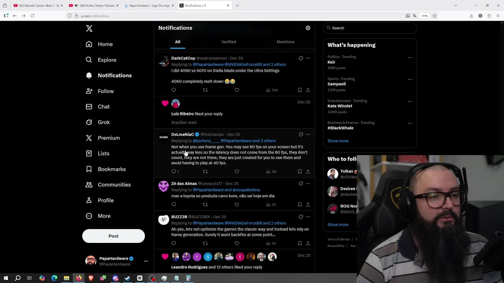This screenshot has width=504, height=283.
Task: Open more options on DsLmaniaC's post
Action: (x=308, y=134)
